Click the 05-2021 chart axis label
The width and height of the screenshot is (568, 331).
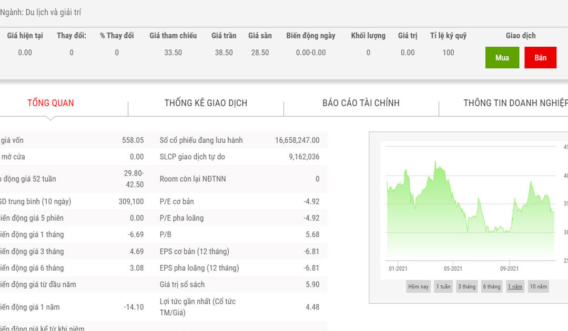453,268
